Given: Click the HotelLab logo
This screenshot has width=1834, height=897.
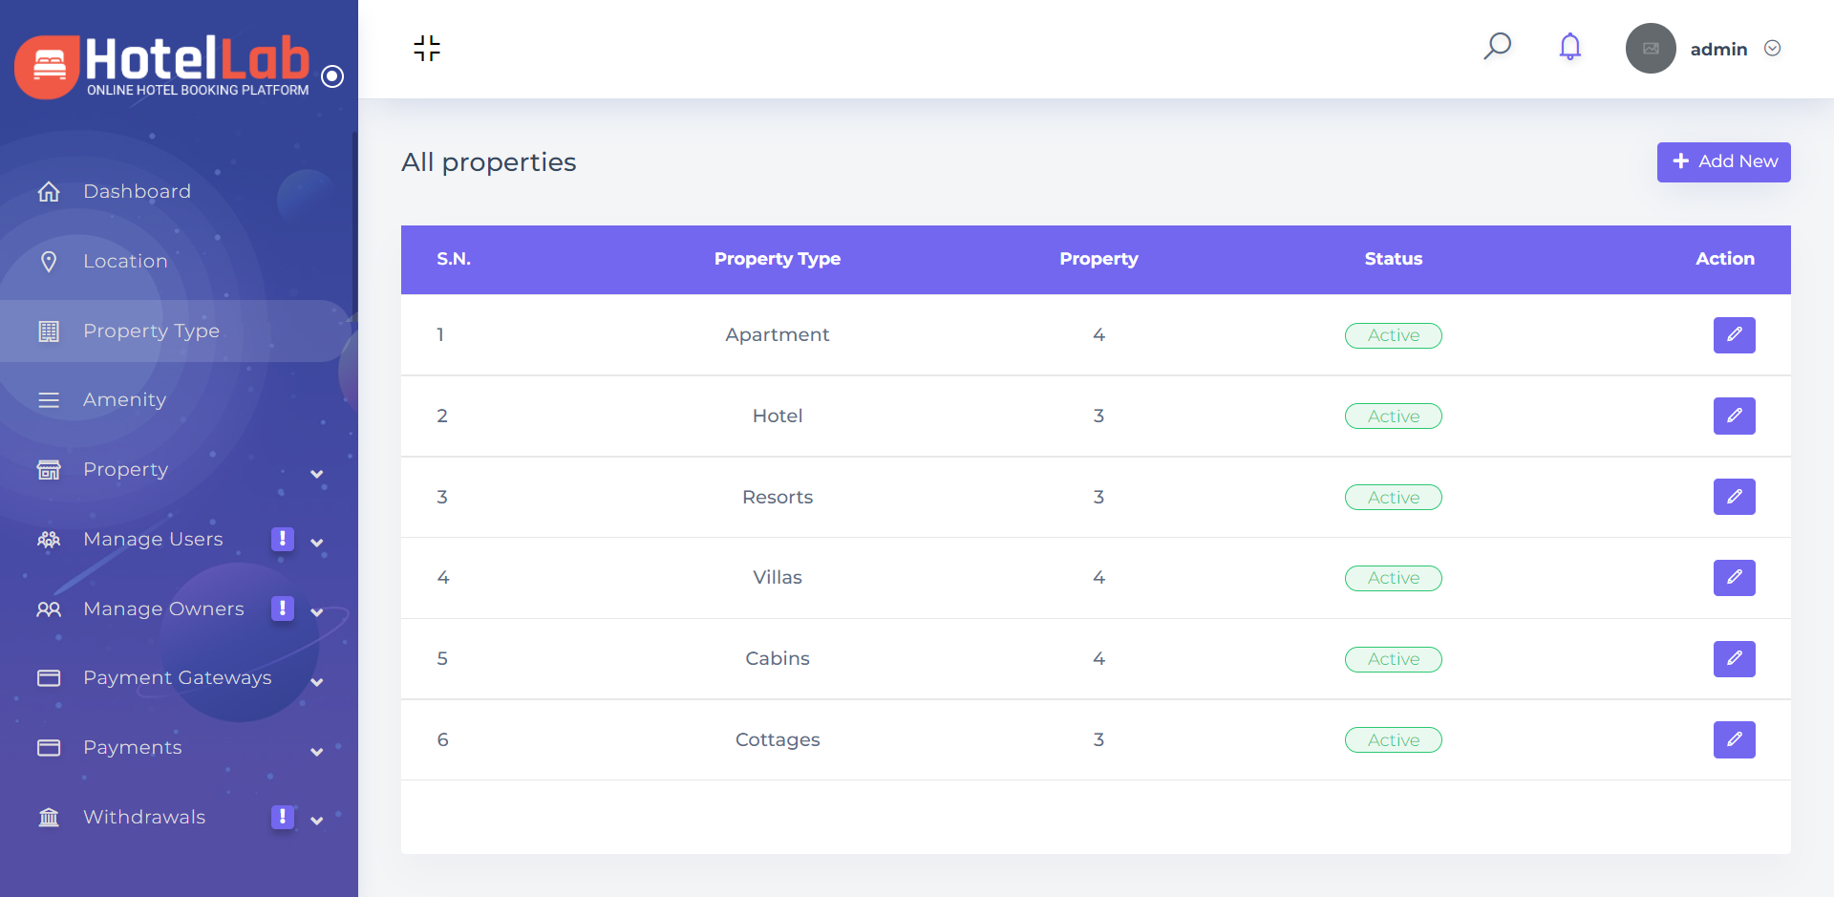Looking at the screenshot, I should click(x=162, y=65).
